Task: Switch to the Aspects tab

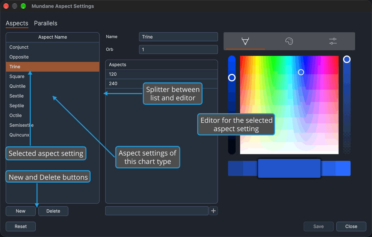Action: pyautogui.click(x=17, y=23)
